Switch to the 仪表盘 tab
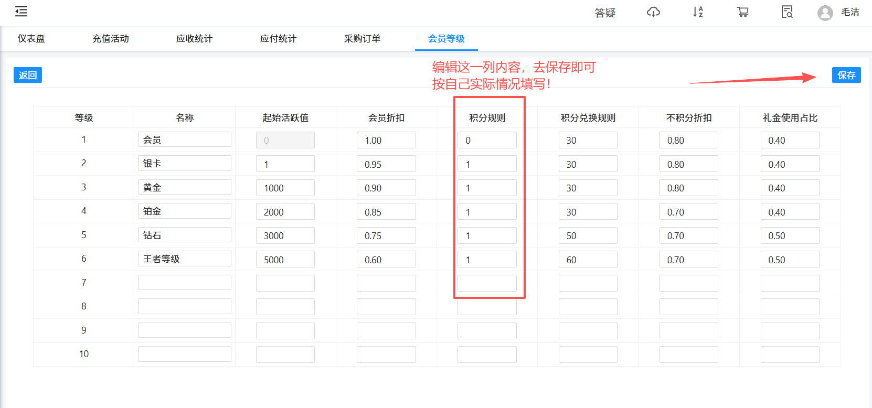The image size is (872, 408). [x=31, y=39]
